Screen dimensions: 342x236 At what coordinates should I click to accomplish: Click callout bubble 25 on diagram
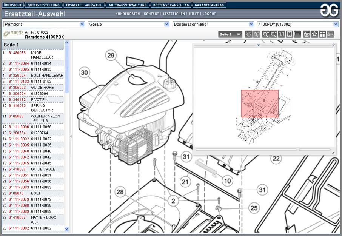[254, 208]
